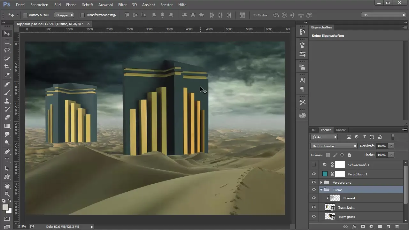This screenshot has height=230, width=409.
Task: Open the Art layer filter dropdown
Action: [x=324, y=137]
